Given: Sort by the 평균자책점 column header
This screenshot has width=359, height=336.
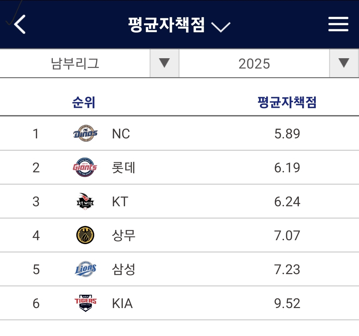Looking at the screenshot, I should (x=287, y=102).
